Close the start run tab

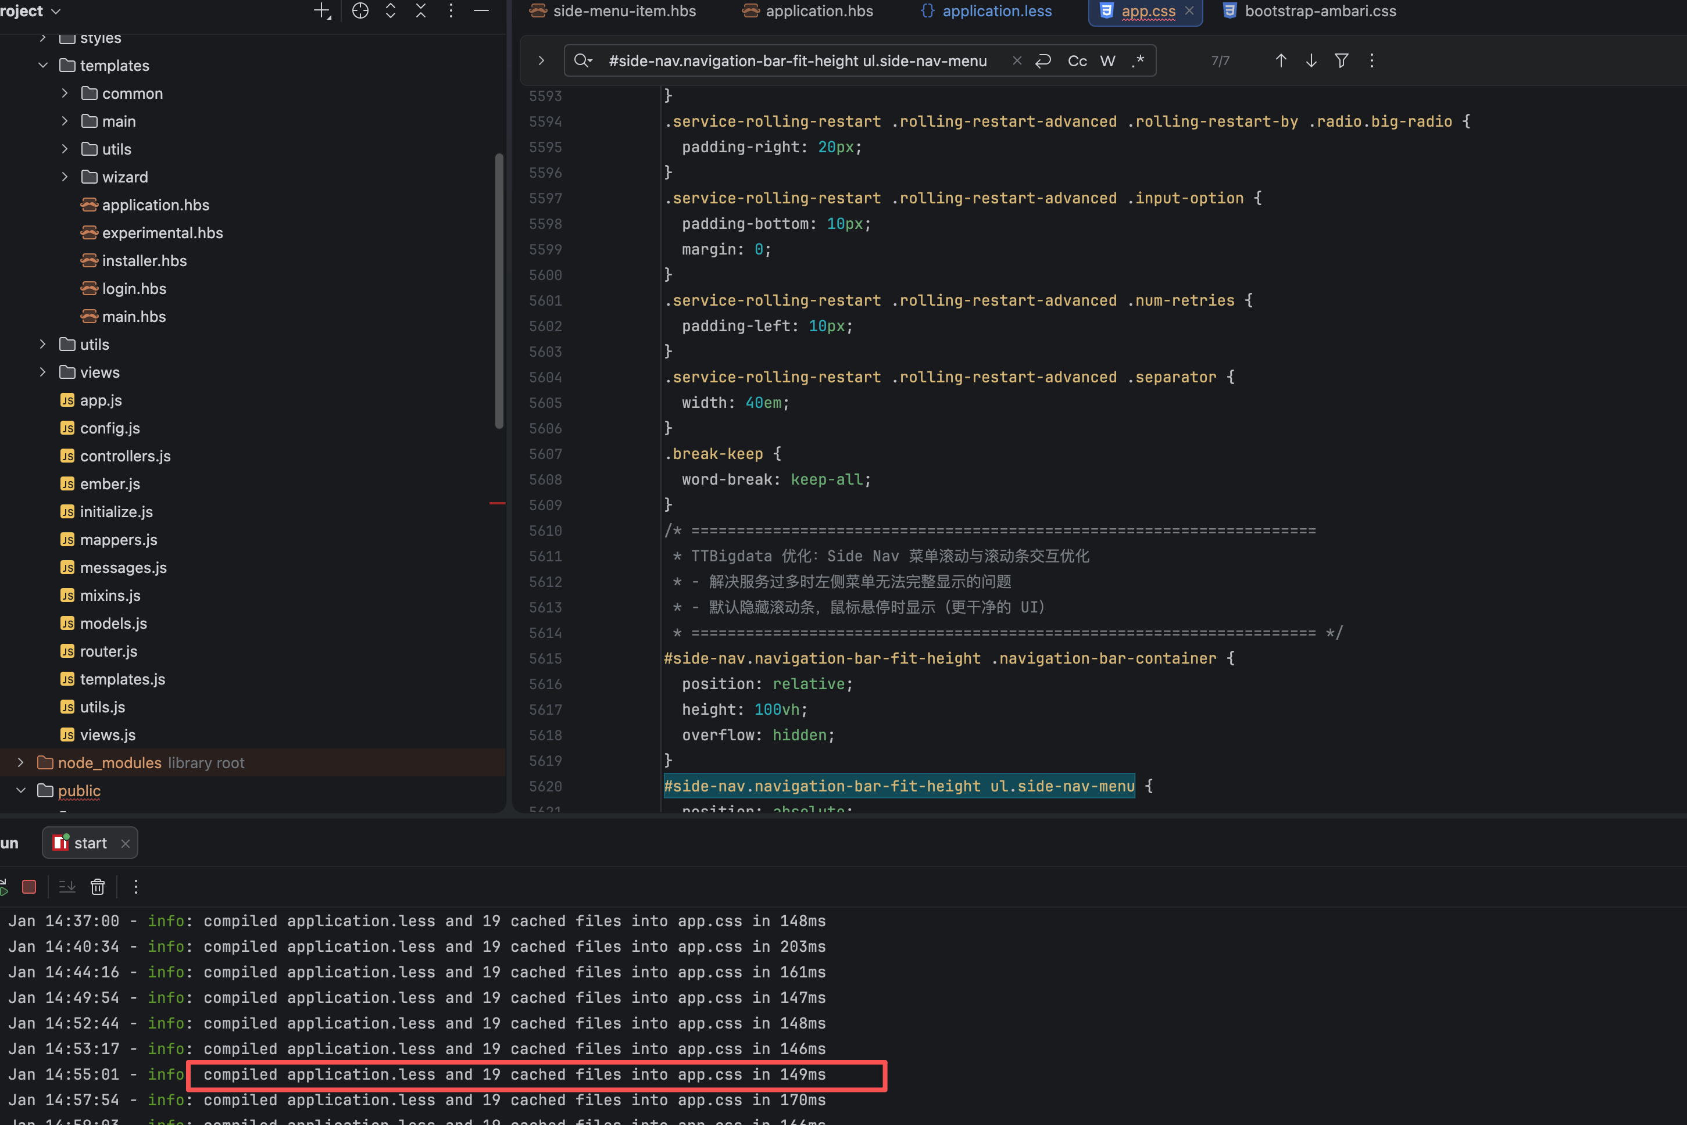[126, 844]
